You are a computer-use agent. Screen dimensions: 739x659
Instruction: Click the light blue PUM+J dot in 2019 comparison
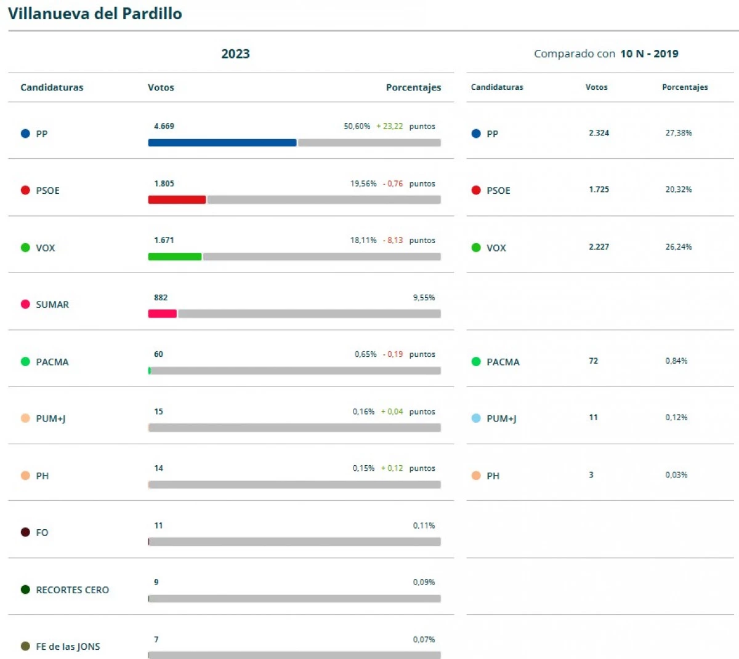[x=476, y=418]
